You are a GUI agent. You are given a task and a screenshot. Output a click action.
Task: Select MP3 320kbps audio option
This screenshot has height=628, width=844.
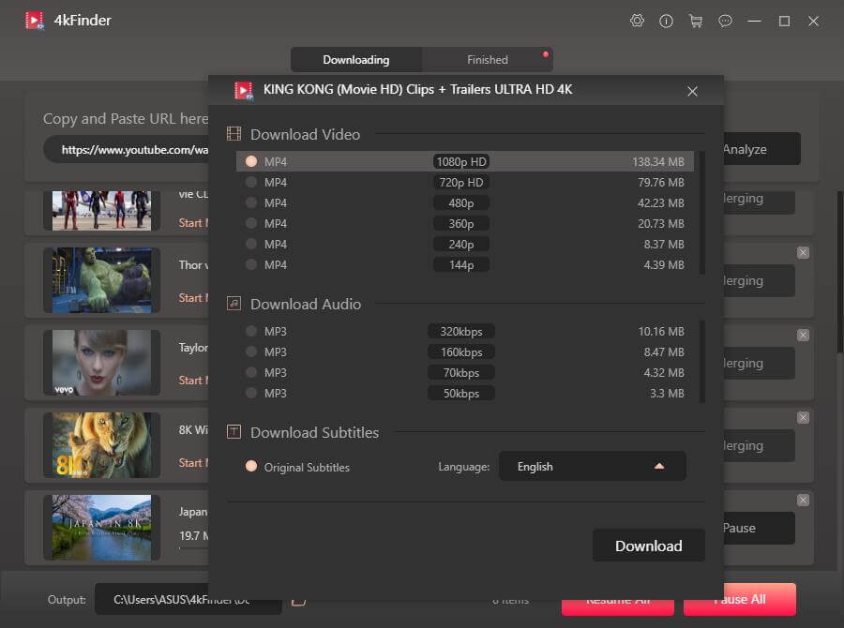click(251, 331)
